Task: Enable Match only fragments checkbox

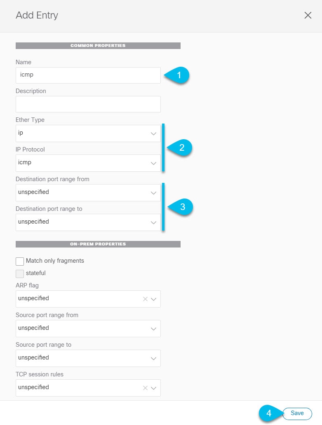Action: [x=20, y=261]
